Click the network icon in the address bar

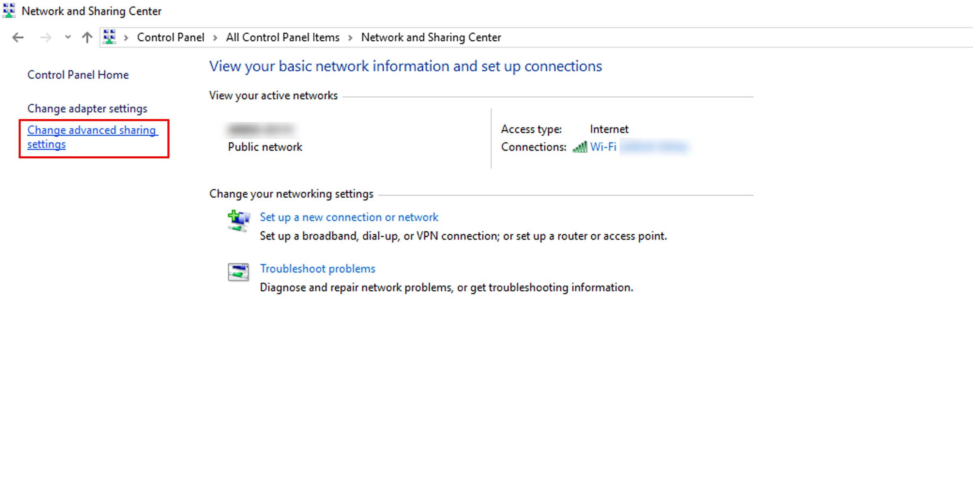[x=109, y=37]
